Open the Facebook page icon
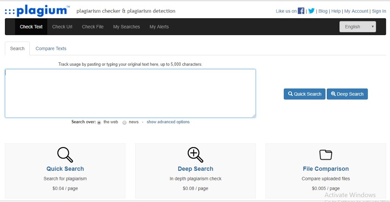The width and height of the screenshot is (390, 202). point(301,11)
